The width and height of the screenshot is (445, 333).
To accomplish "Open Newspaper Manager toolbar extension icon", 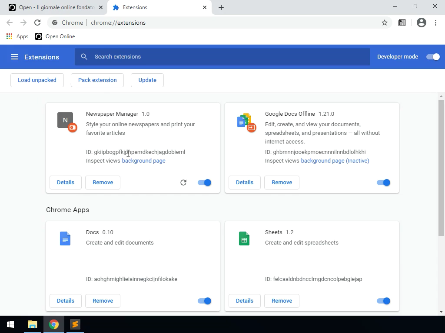I will coord(402,23).
